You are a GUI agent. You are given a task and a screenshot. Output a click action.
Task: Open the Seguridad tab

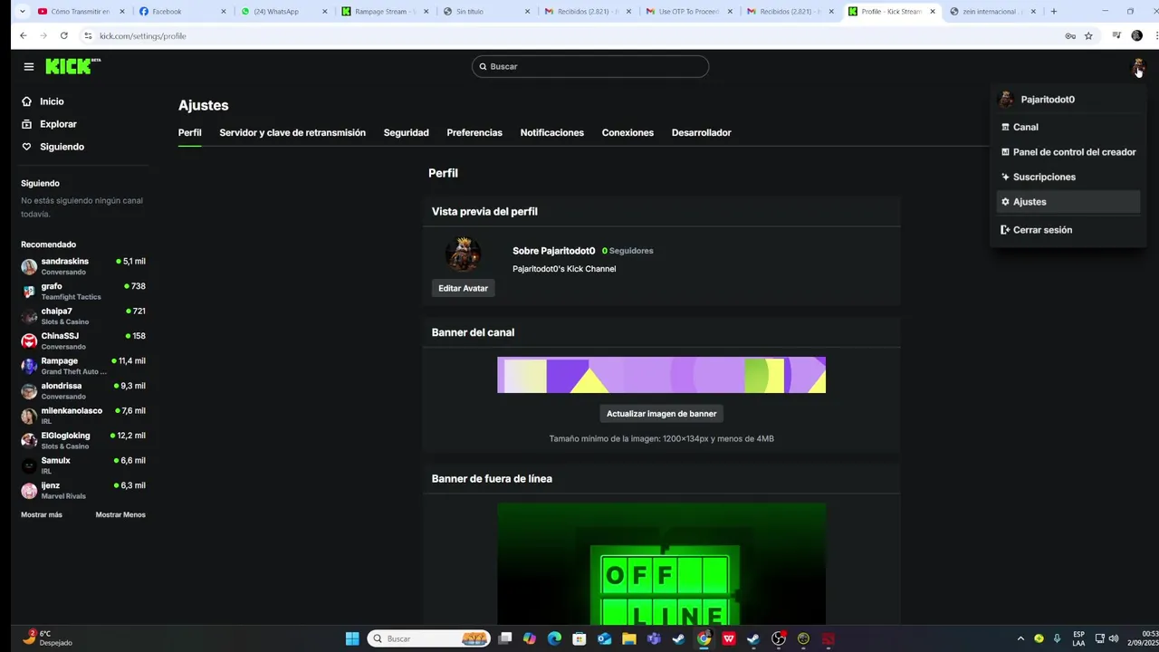tap(406, 132)
